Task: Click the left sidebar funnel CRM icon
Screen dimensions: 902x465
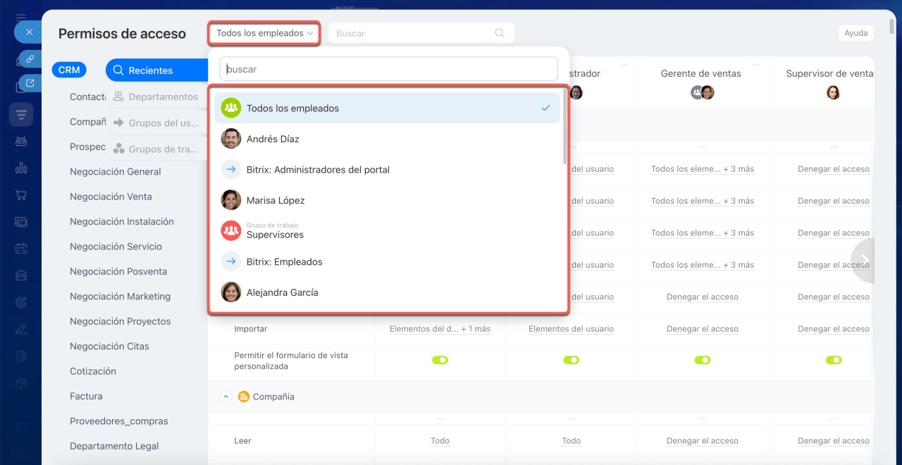Action: pos(21,114)
